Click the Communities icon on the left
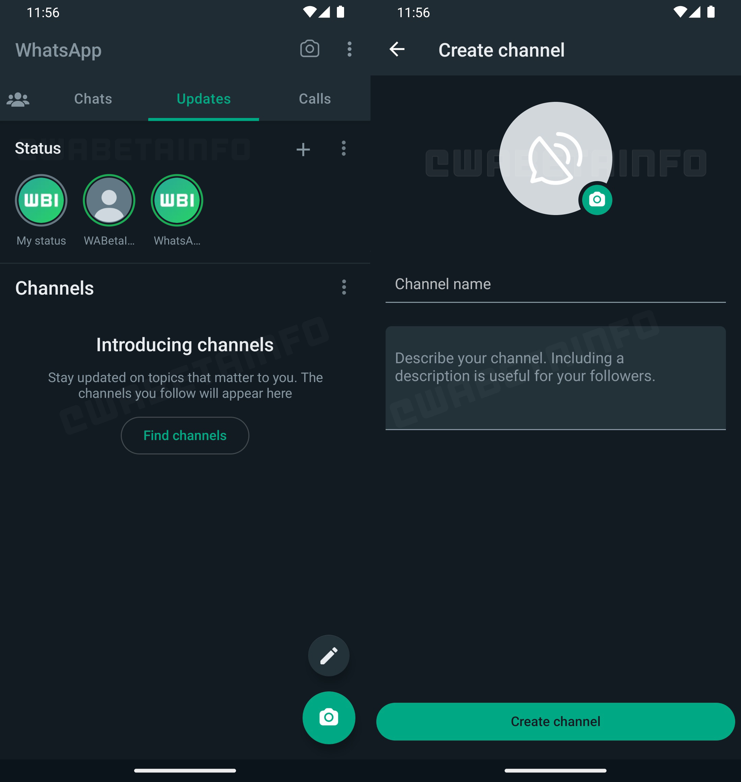Image resolution: width=741 pixels, height=782 pixels. coord(17,99)
